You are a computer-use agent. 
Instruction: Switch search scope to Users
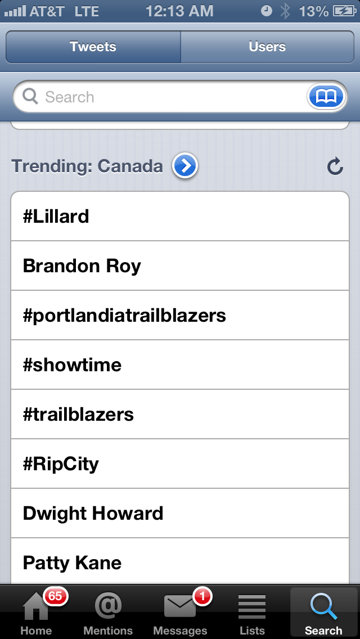click(267, 47)
